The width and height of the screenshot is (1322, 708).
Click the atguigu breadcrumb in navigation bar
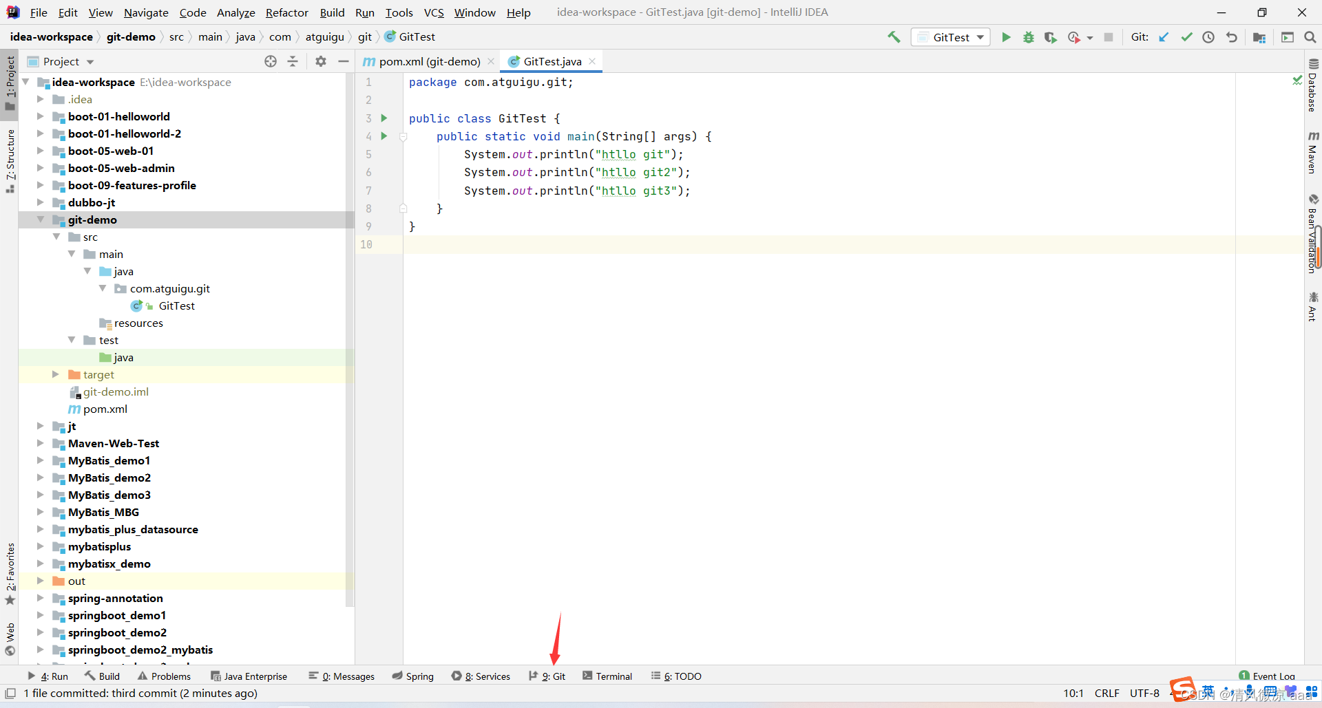(324, 37)
